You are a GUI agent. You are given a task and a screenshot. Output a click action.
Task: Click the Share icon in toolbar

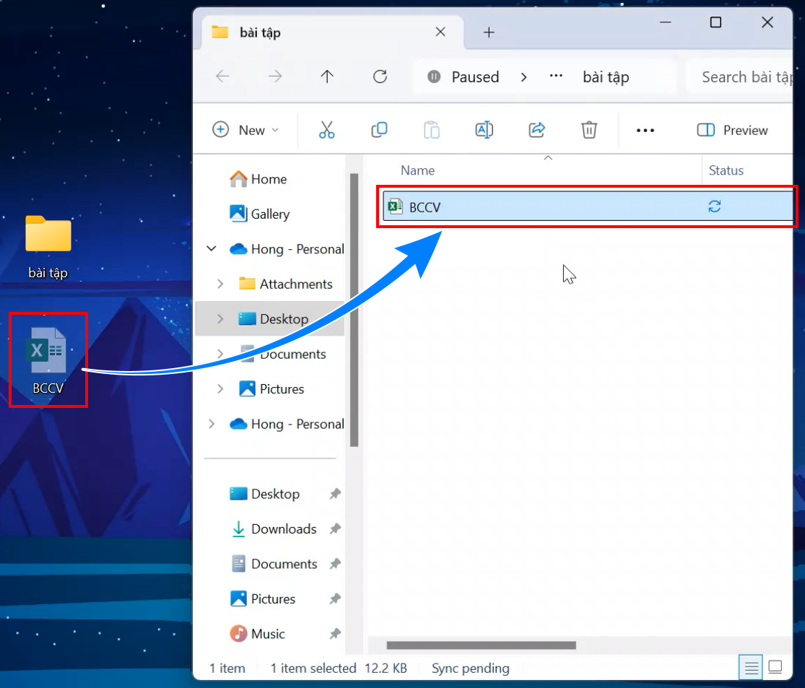[x=536, y=130]
